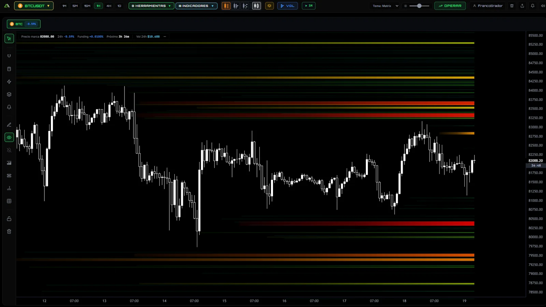Open the lightning bolt quick action tool
Screen dimensions: 546x307
click(9, 82)
